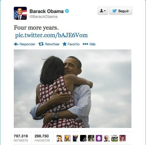Click the Twitter bird icon in Seguir

[114, 11]
